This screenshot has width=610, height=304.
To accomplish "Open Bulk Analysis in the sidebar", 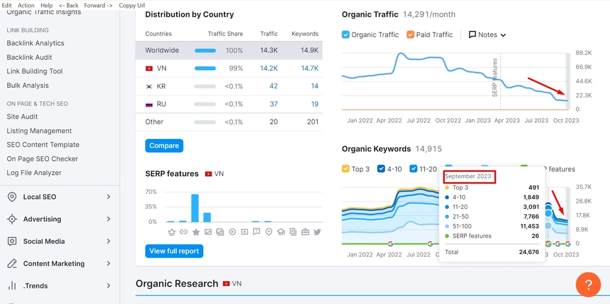I will point(27,85).
